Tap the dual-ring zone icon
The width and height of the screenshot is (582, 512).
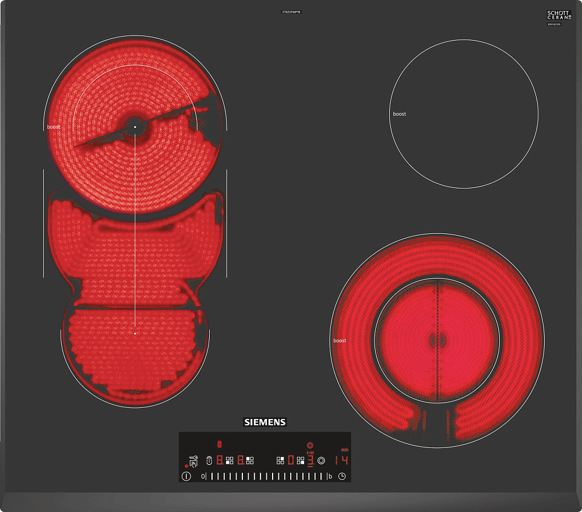[320, 460]
